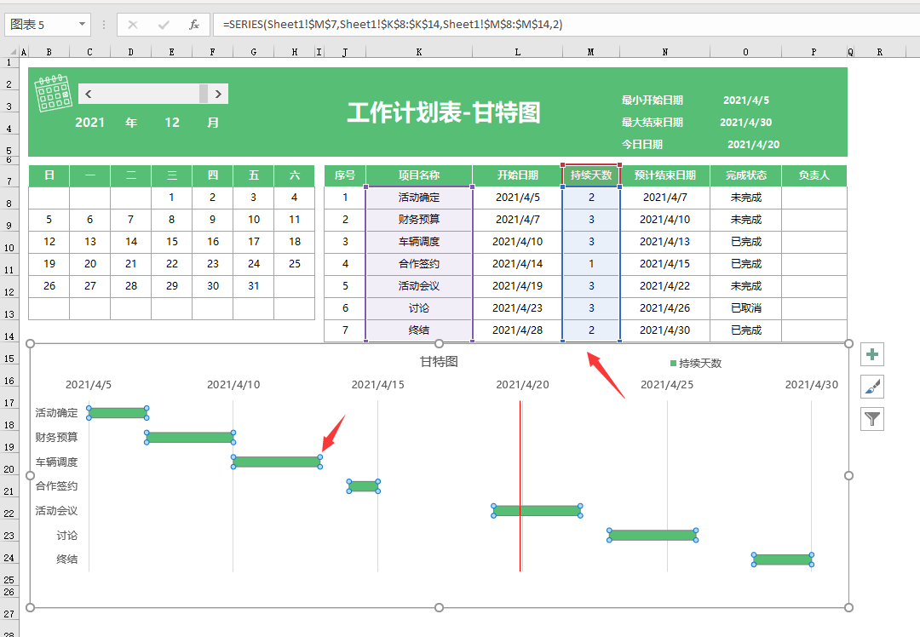Viewport: 920px width, 637px height.
Task: Click the 持续天数 chart legend entry
Action: point(696,364)
